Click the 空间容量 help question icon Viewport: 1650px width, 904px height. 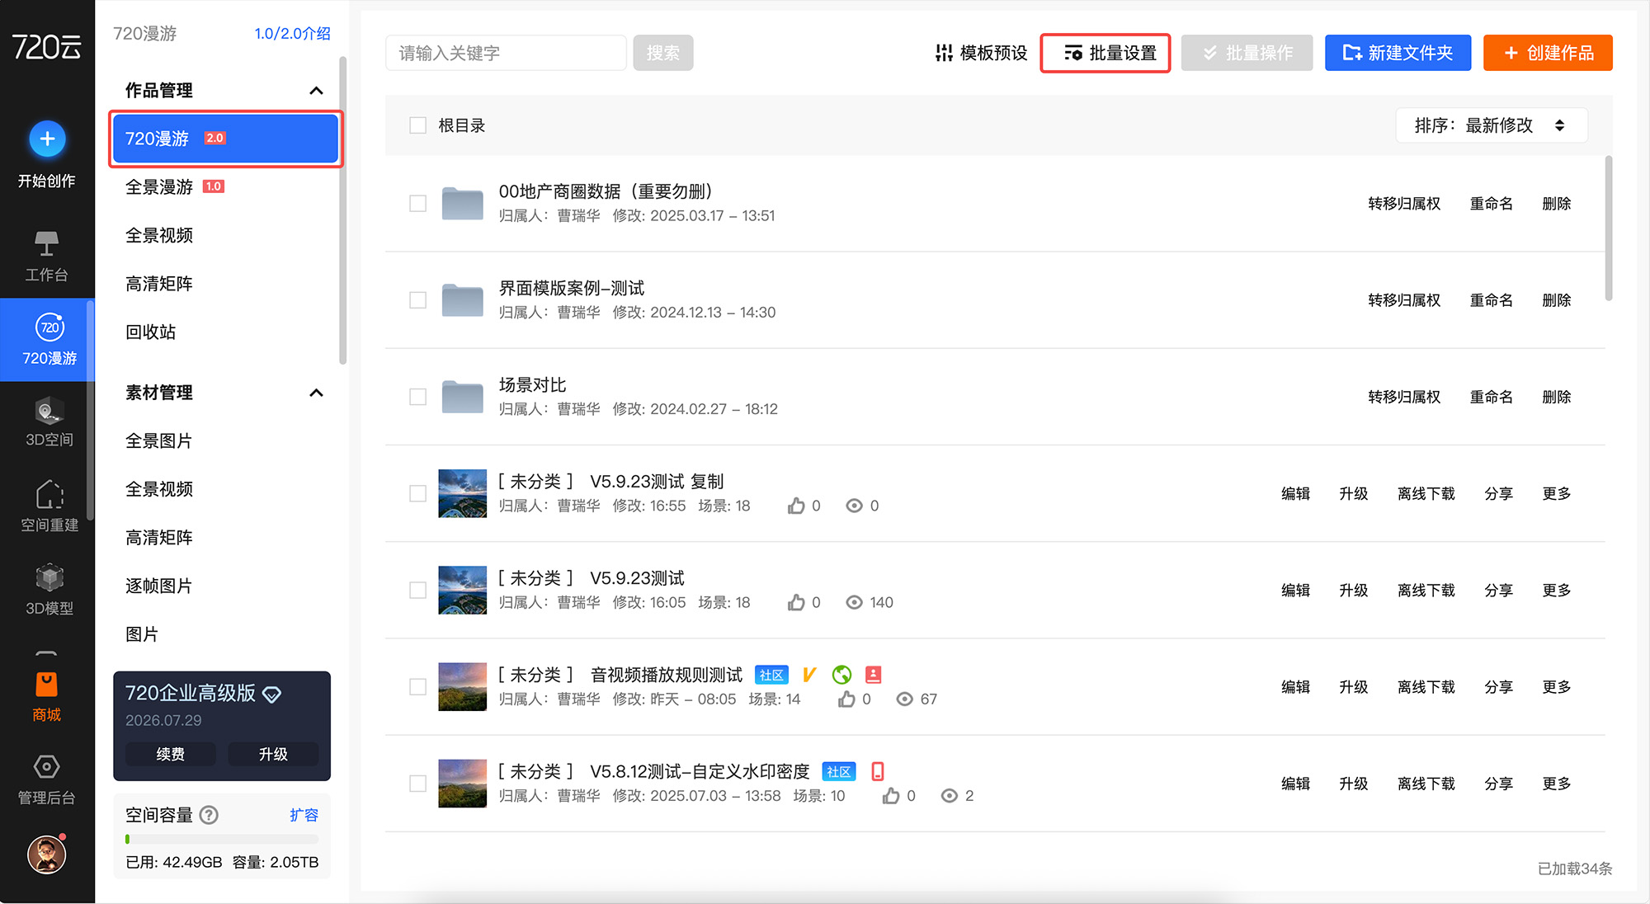210,815
